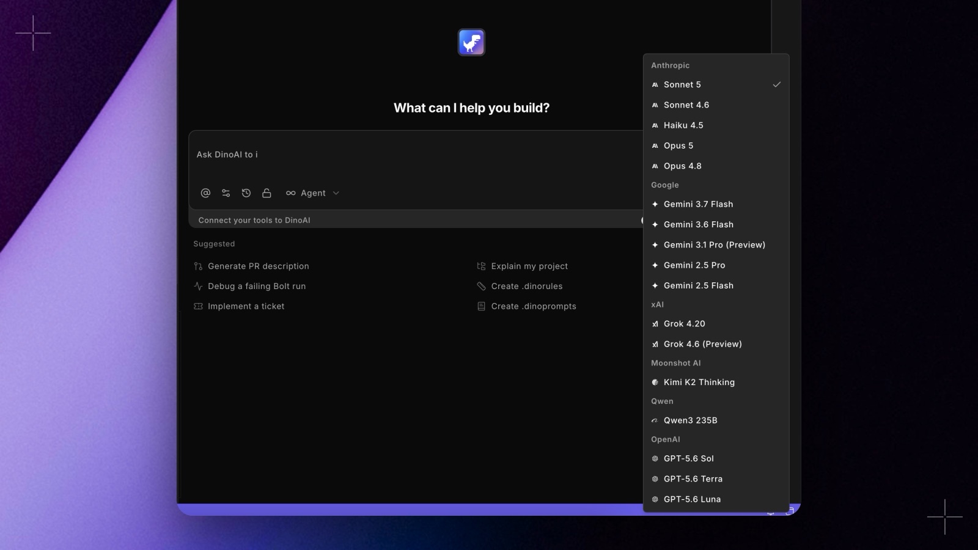978x550 pixels.
Task: Click the "Google" group header
Action: 665,185
